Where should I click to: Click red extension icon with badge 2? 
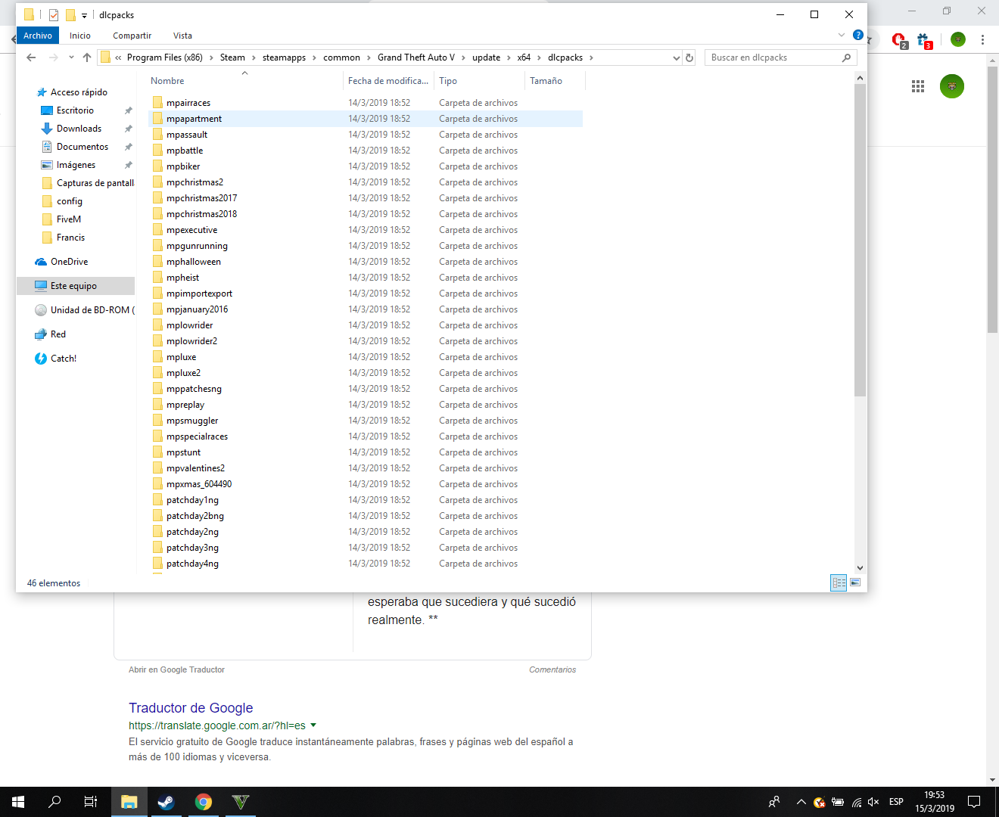[x=898, y=40]
